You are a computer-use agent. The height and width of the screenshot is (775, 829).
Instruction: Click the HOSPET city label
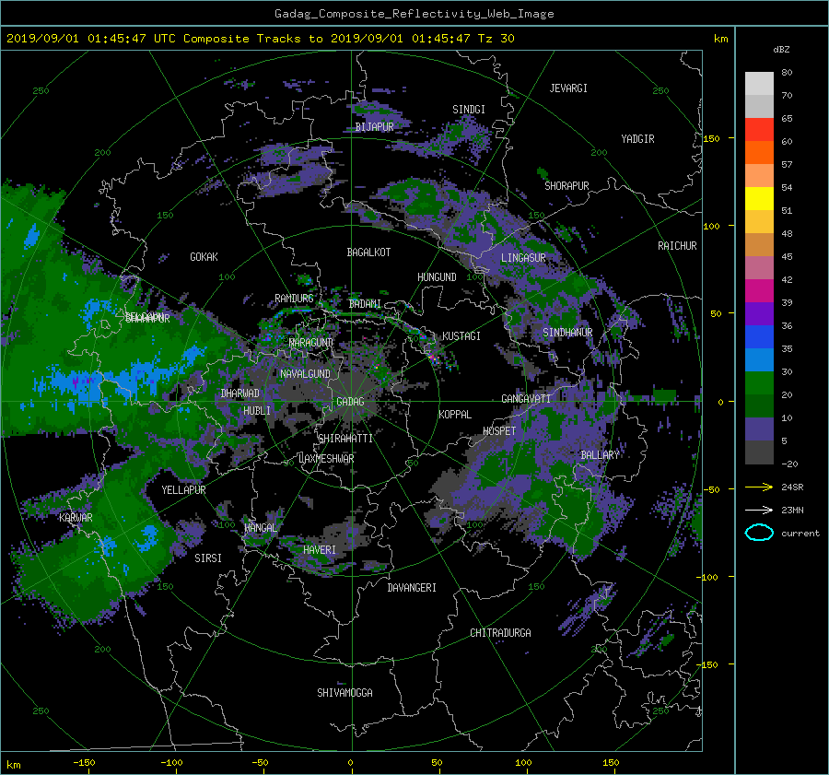499,431
